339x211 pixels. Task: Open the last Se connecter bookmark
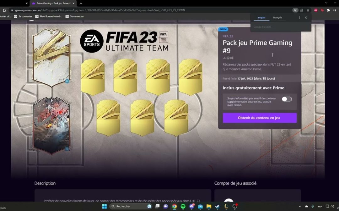click(x=75, y=16)
